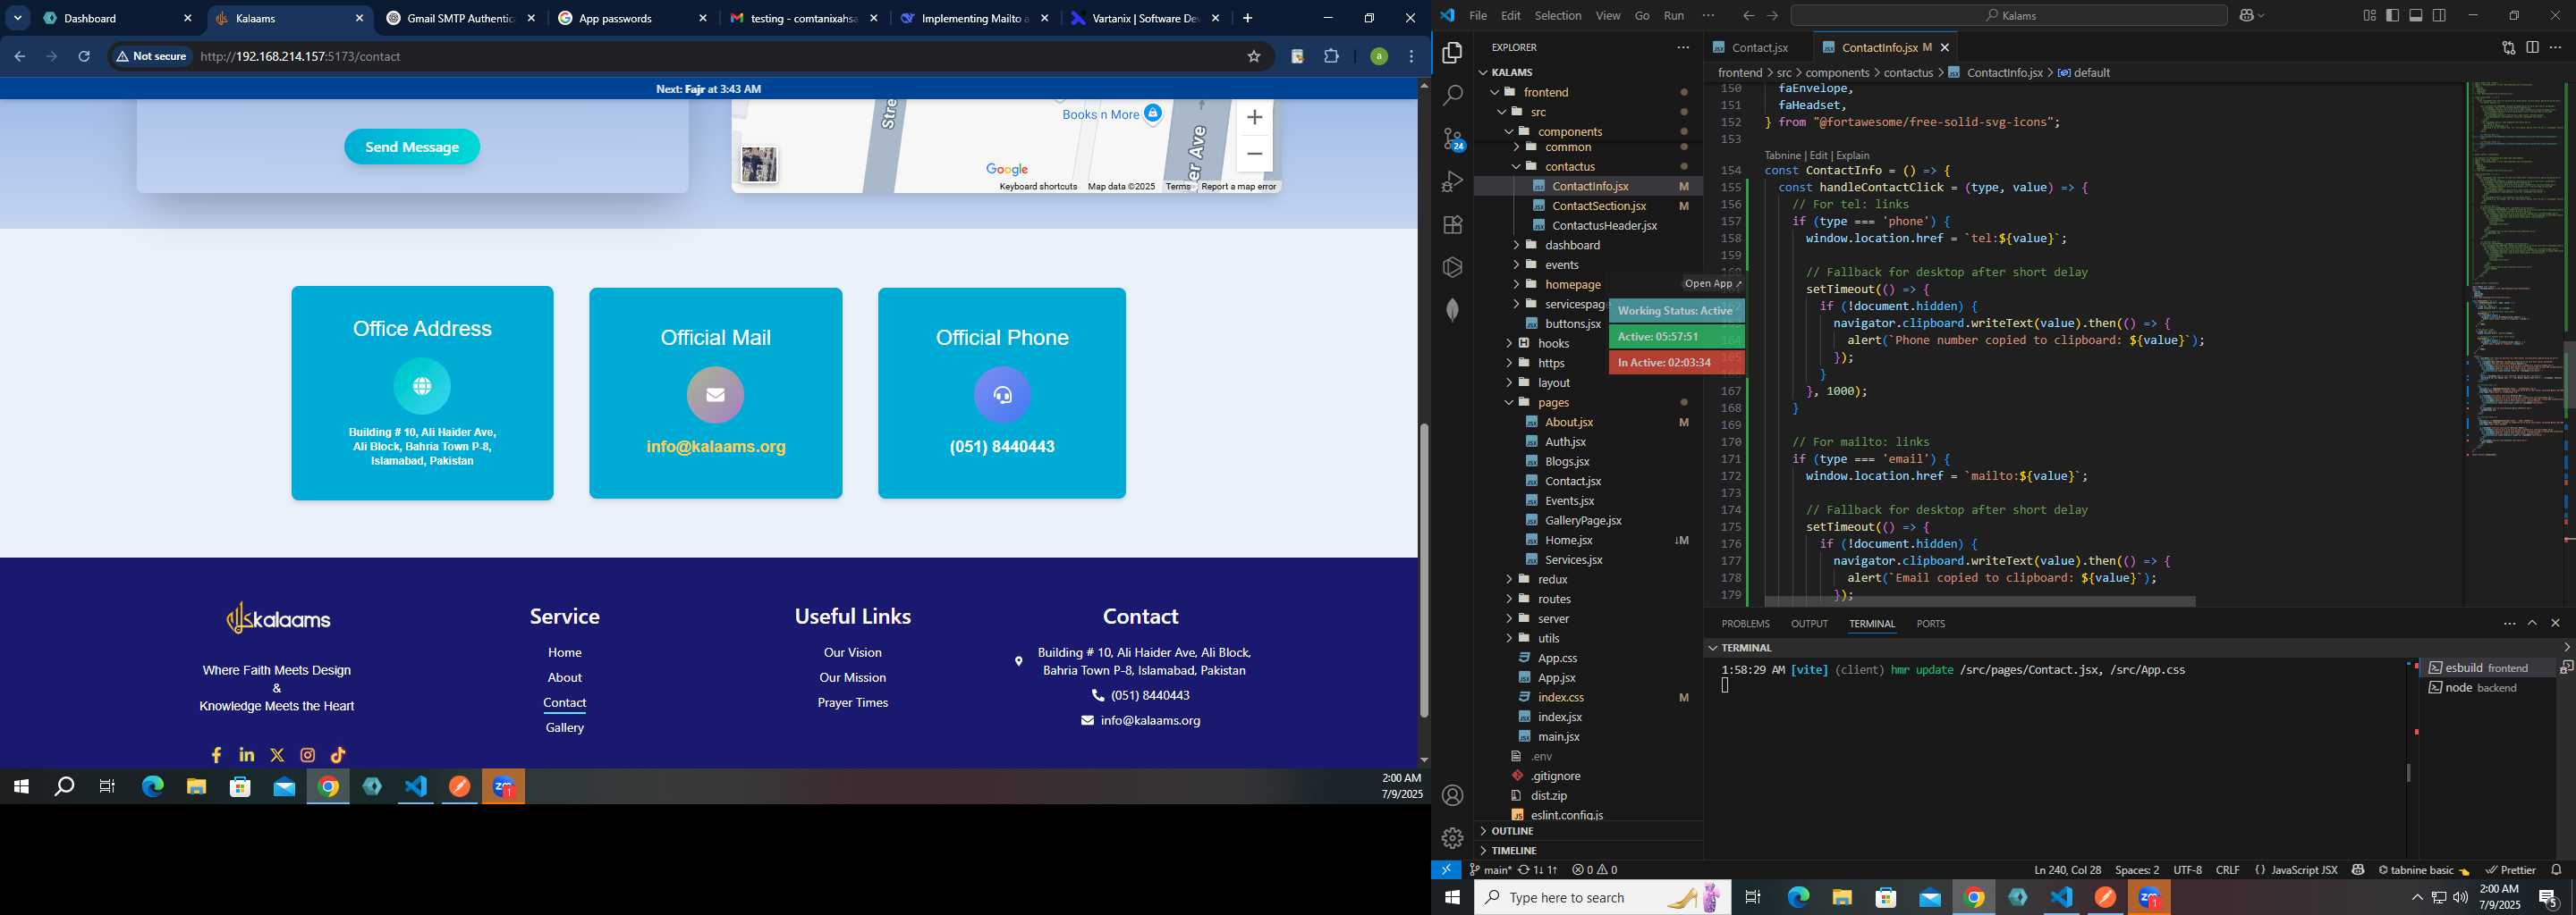Click Report a map error link
The height and width of the screenshot is (915, 2576).
coord(1239,187)
